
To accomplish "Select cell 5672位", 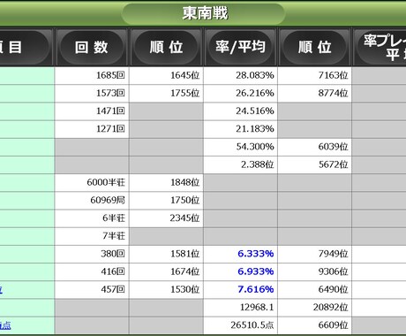I will [314, 164].
